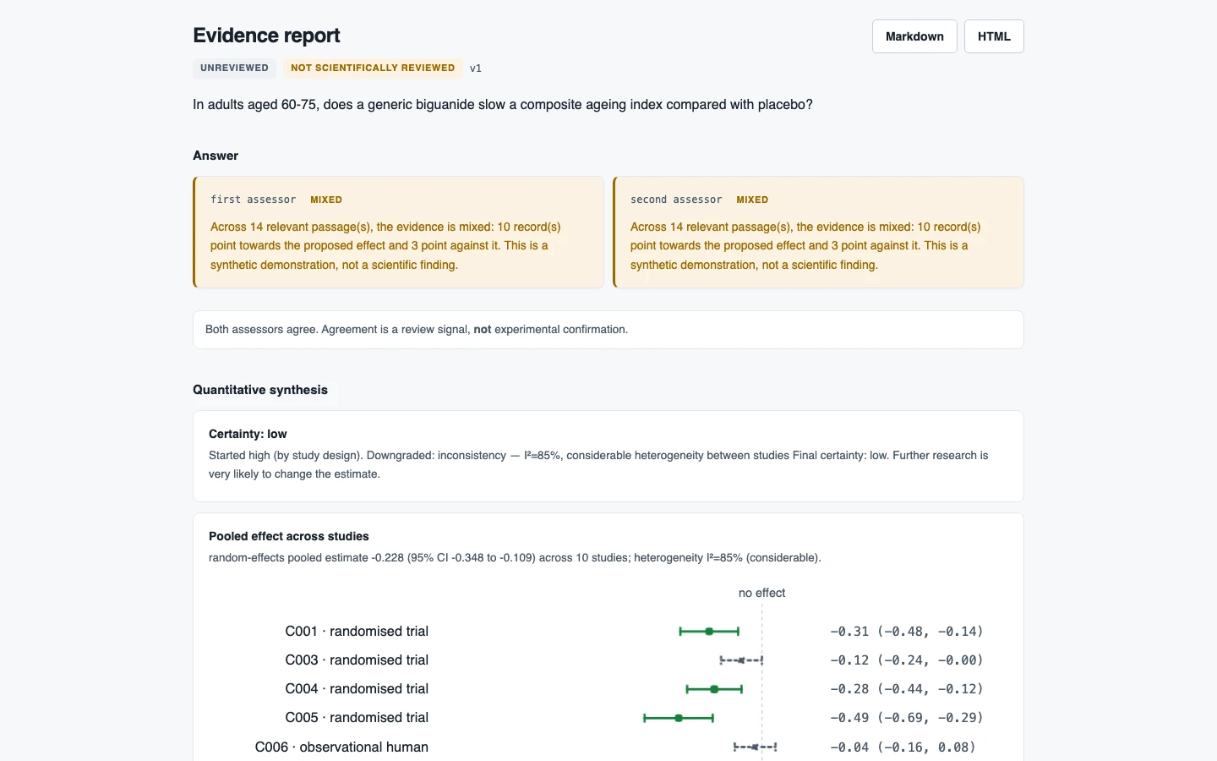Select the value -0.49 (-0.69, -0.29)
Screen dimensions: 1217x761
[x=907, y=718]
